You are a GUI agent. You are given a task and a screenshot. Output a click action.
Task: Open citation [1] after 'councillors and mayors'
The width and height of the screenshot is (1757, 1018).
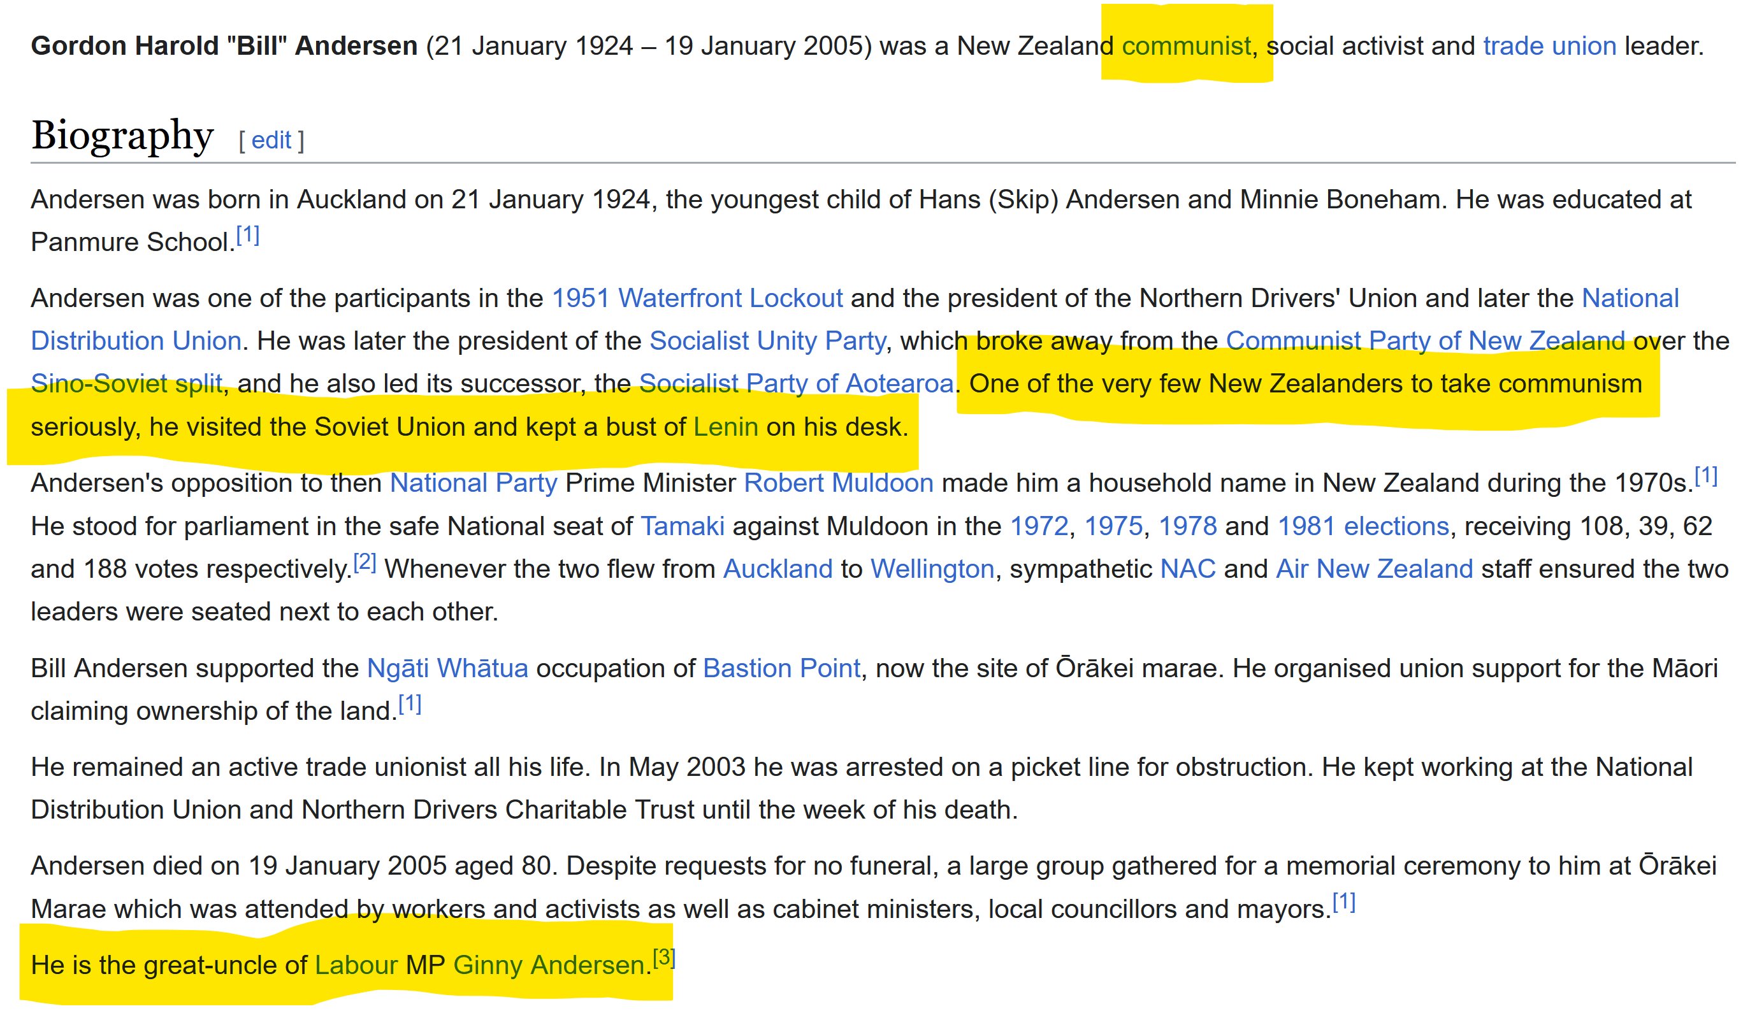1344,902
